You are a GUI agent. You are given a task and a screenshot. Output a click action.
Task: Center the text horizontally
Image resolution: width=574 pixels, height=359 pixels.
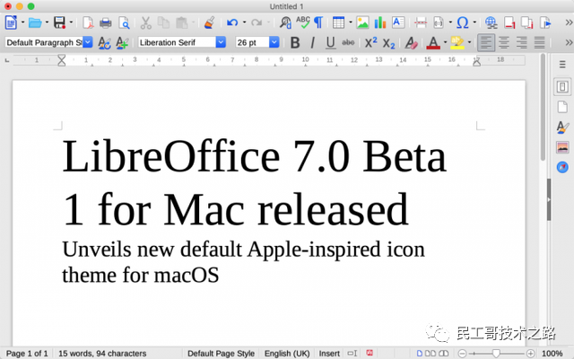pyautogui.click(x=504, y=43)
